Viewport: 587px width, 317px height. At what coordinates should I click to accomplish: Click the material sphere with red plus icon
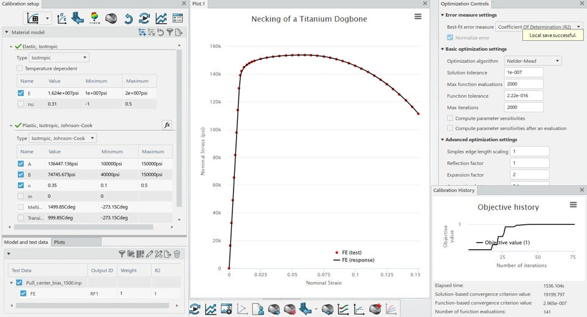[375, 309]
